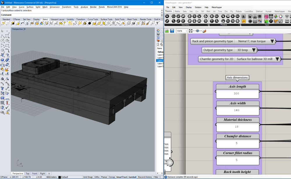Click the sketch pen icon in canvas toolbar

tap(204, 31)
